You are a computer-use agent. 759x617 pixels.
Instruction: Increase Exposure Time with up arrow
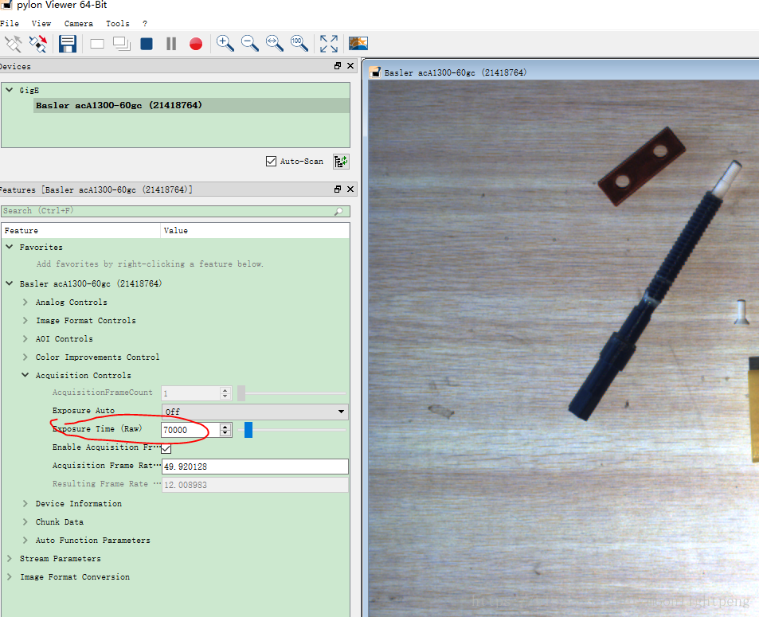coord(225,427)
